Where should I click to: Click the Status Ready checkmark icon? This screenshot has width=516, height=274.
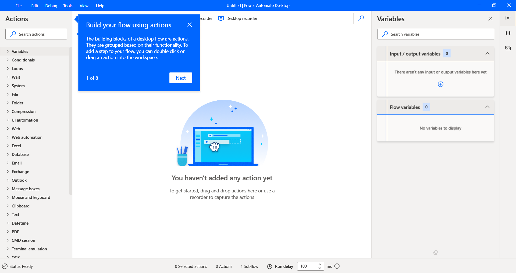[x=5, y=266]
